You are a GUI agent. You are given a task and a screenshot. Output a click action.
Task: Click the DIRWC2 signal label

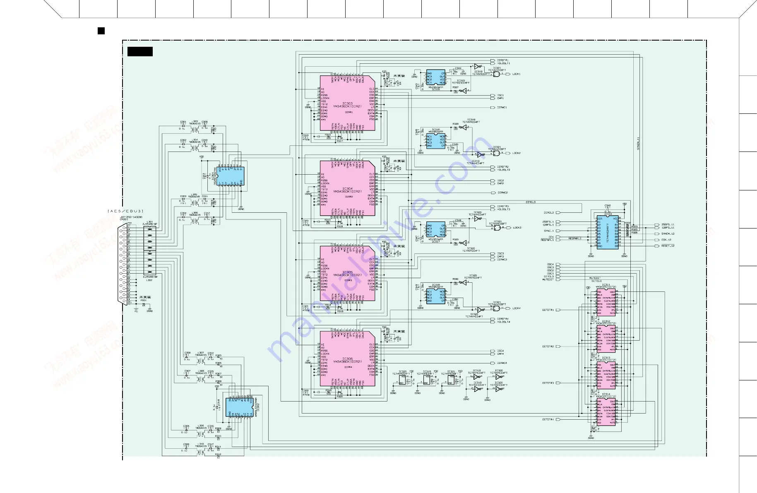[x=502, y=193]
